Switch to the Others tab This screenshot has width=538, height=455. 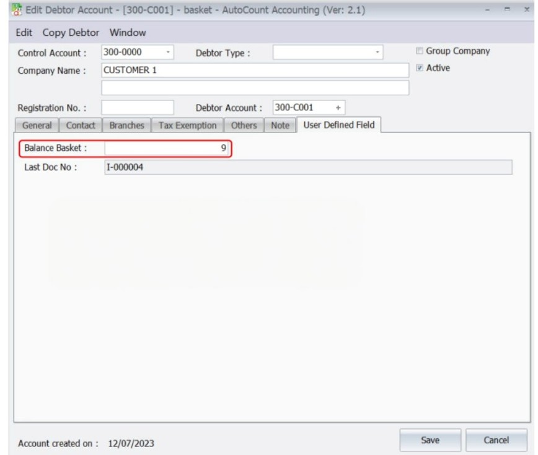point(244,125)
